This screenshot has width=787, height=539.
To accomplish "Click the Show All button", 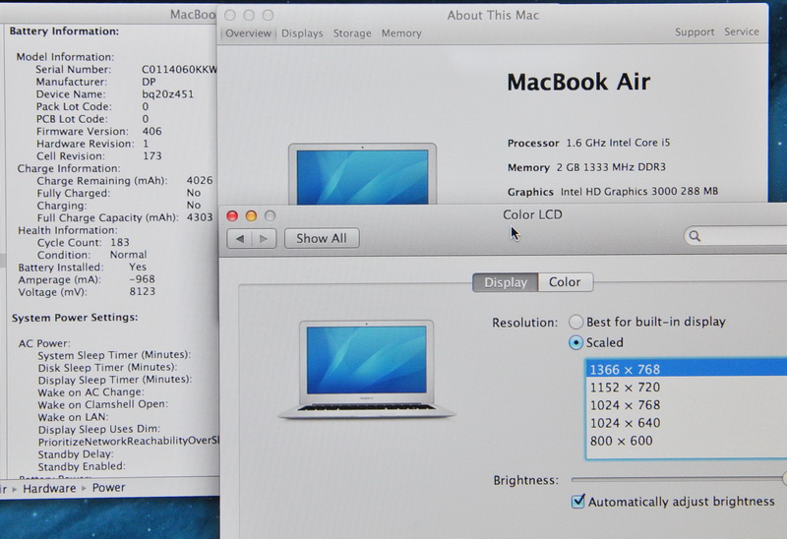I will coord(322,238).
